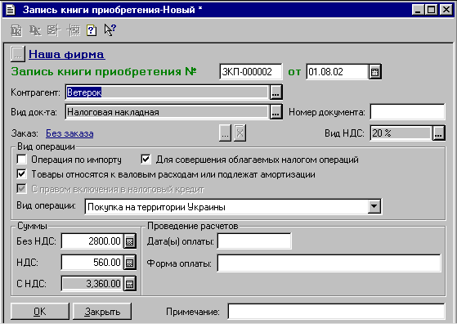Click the date field 01.08.02
Viewport: 457px width, 324px height.
click(338, 72)
